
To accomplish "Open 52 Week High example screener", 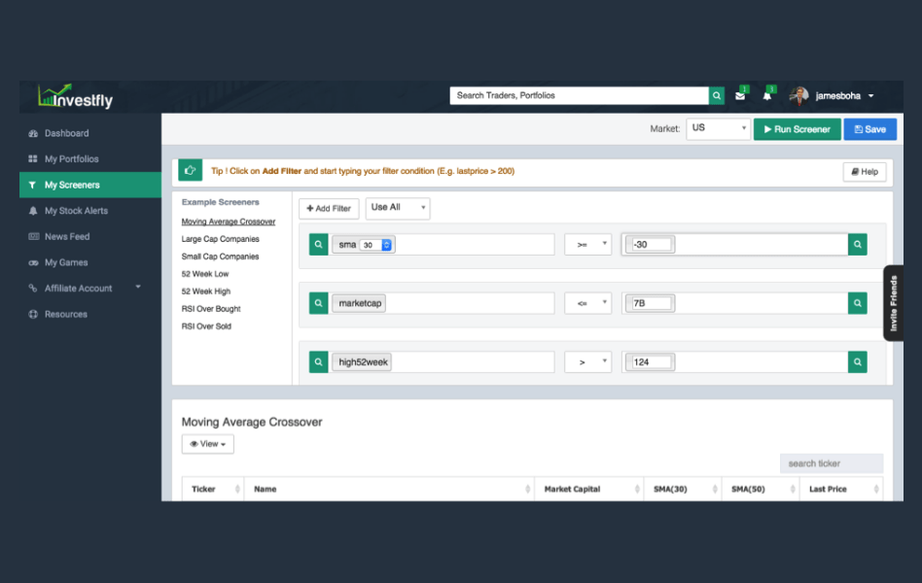I will point(206,291).
